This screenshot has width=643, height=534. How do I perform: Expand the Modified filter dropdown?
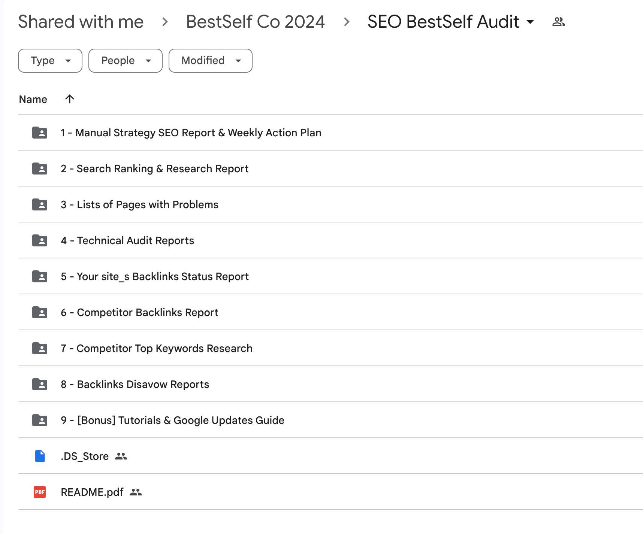click(x=211, y=61)
